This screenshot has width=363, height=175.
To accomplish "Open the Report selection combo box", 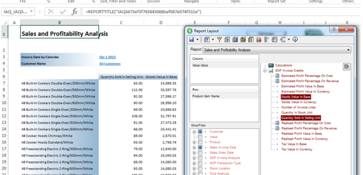I will [277, 50].
